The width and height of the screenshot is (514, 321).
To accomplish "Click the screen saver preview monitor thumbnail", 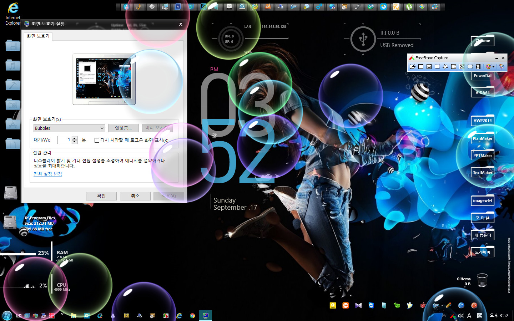I will tap(104, 79).
